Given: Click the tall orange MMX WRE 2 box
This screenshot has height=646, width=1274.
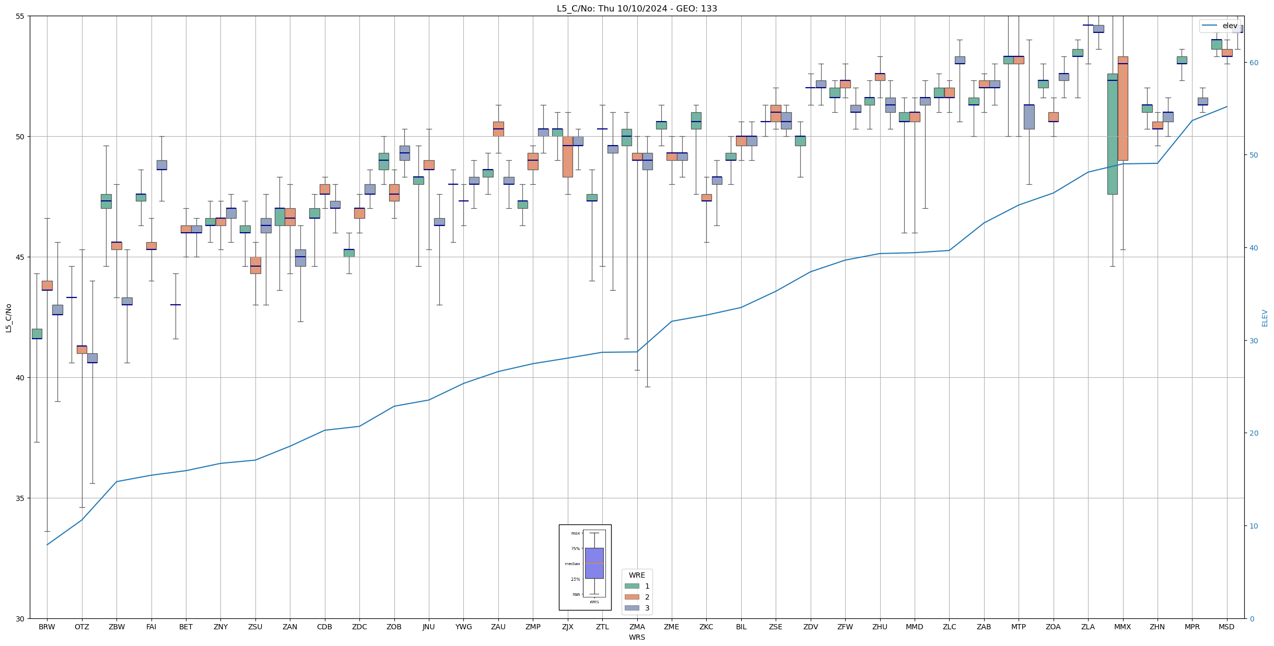Looking at the screenshot, I should (1123, 109).
